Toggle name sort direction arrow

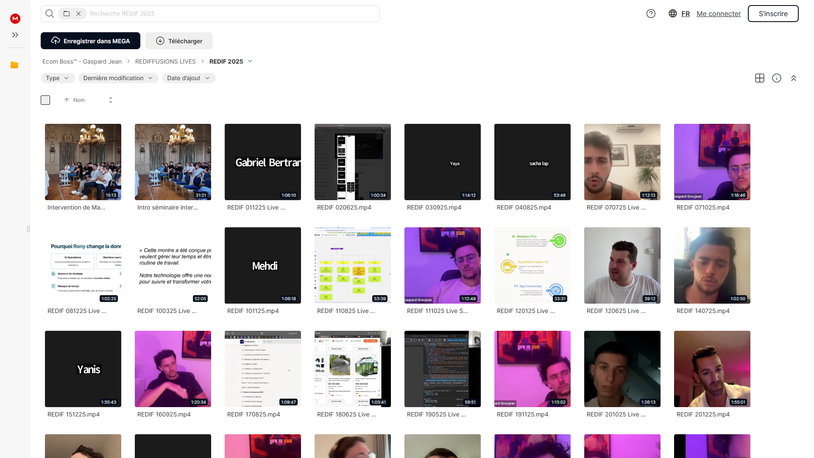(x=67, y=100)
